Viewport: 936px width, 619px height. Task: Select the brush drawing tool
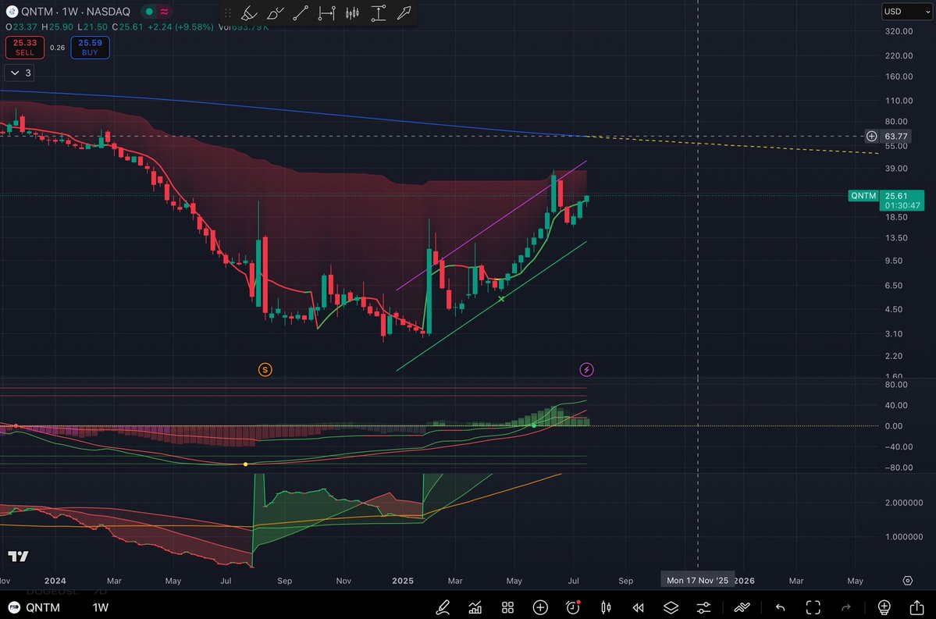(x=276, y=12)
